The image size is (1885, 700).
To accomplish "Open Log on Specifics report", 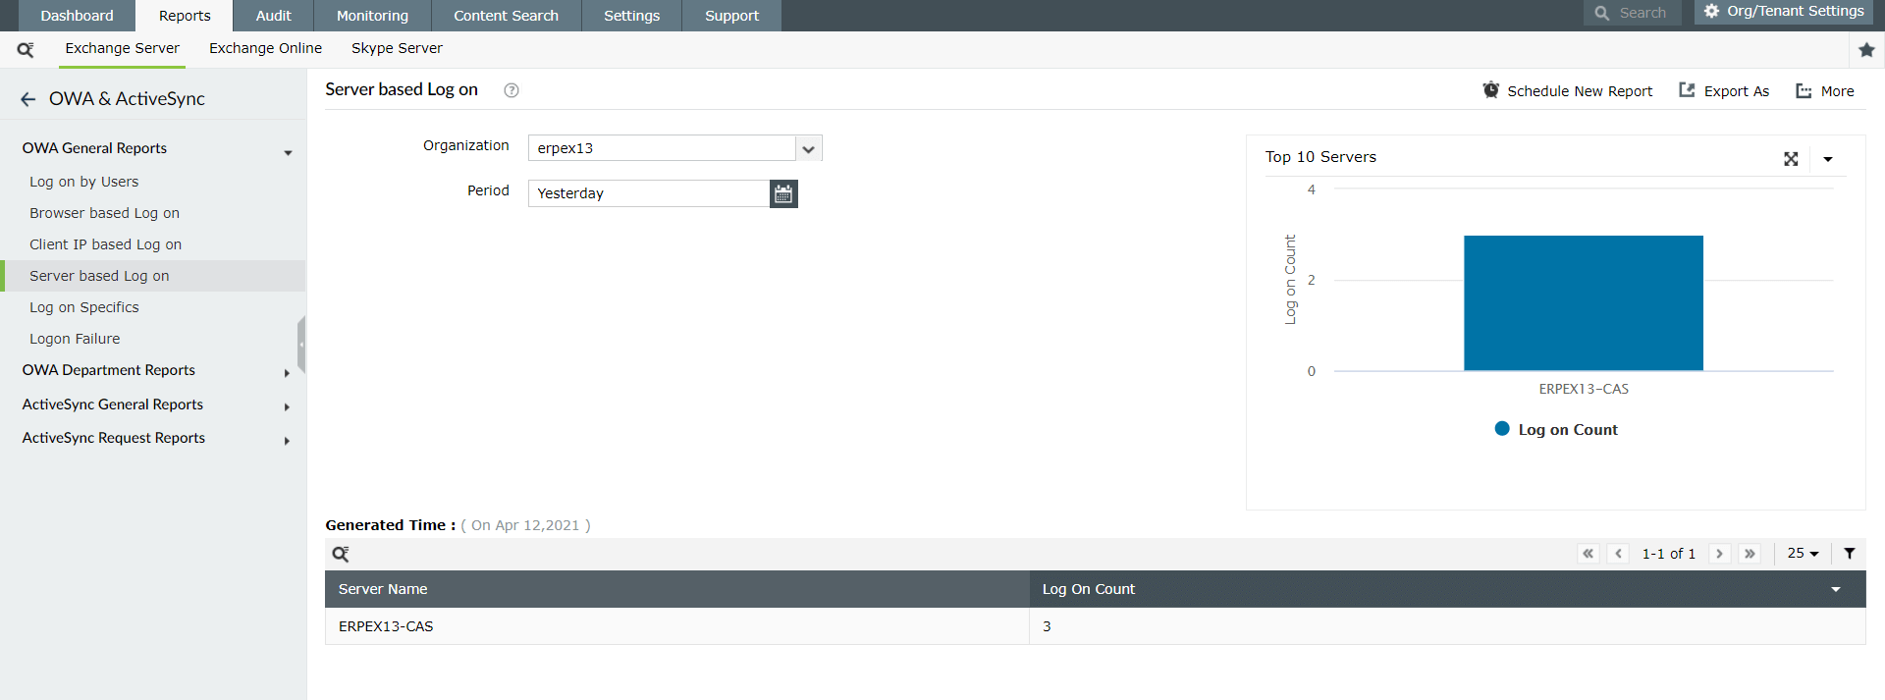I will tap(84, 307).
